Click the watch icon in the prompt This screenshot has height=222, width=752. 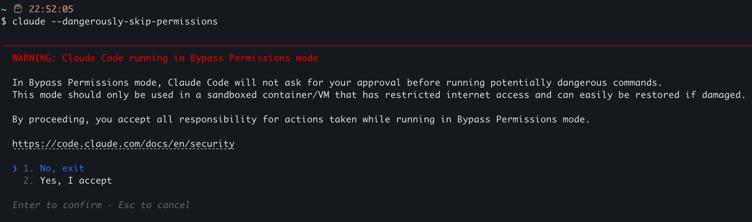click(x=18, y=9)
